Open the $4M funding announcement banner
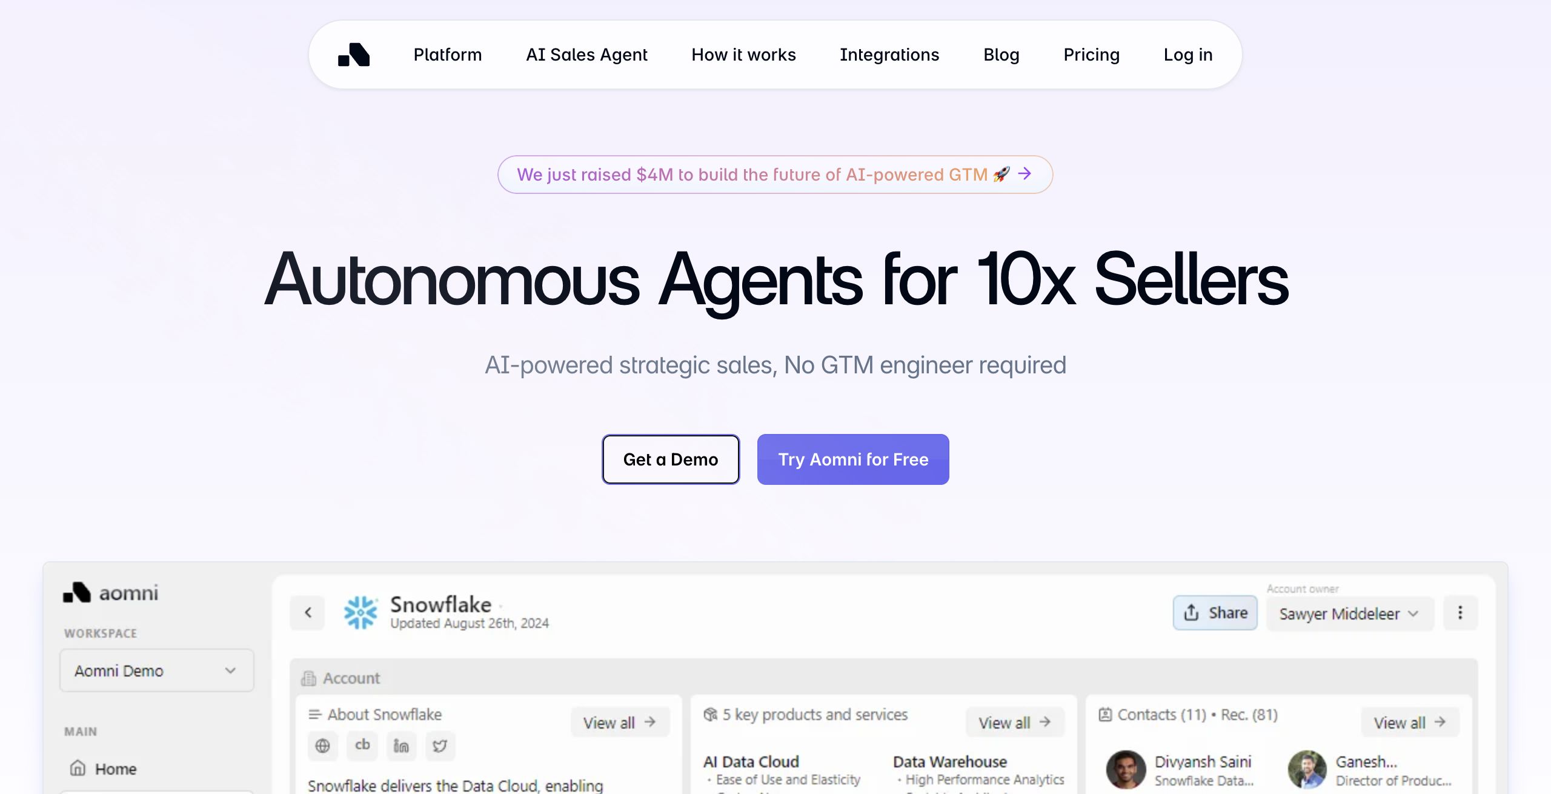Viewport: 1551px width, 794px height. (775, 175)
